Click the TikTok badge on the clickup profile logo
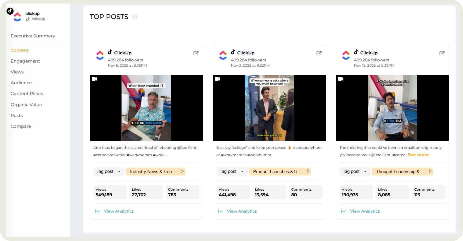Viewport: 463px width, 241px height. pos(10,11)
